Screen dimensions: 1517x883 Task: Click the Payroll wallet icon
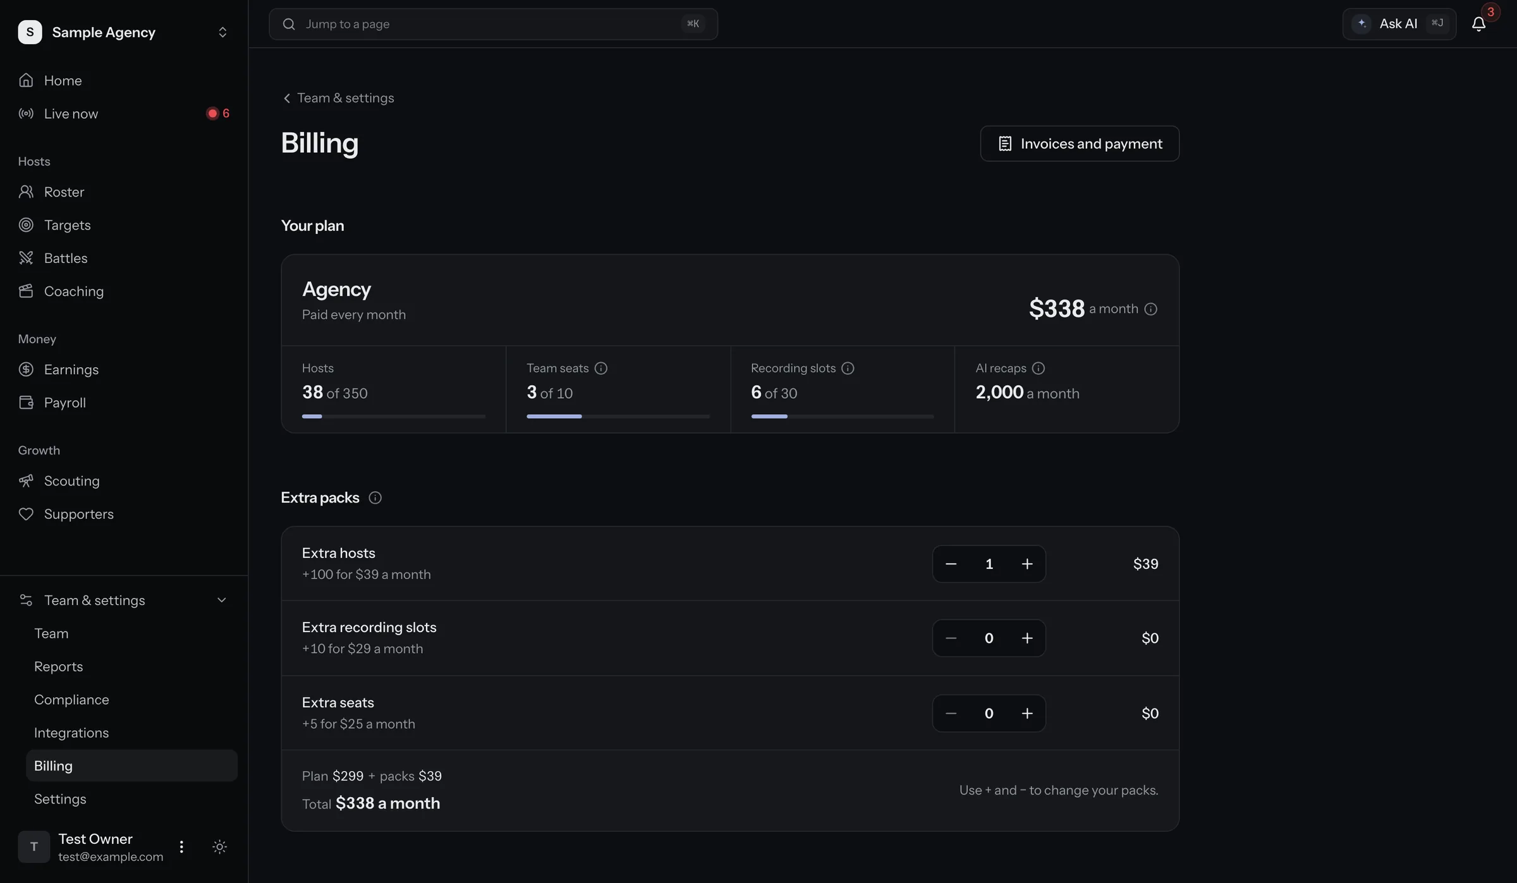(26, 403)
